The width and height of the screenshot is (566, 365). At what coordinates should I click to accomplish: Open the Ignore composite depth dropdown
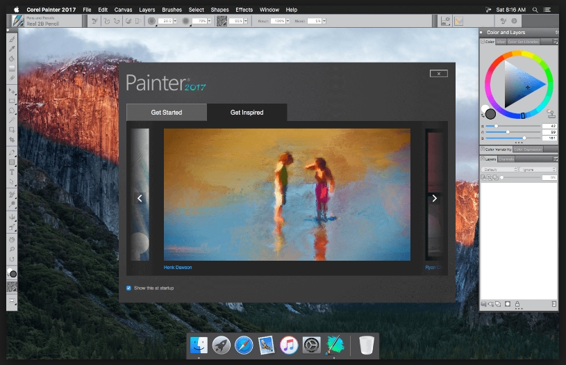tap(538, 170)
